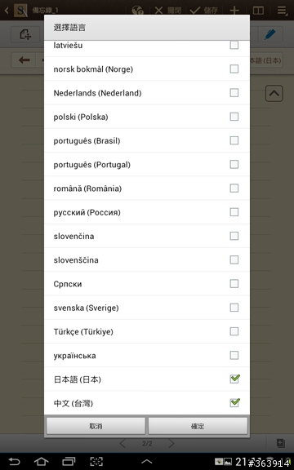
Task: Tap the Android back navigation icon
Action: (14, 461)
